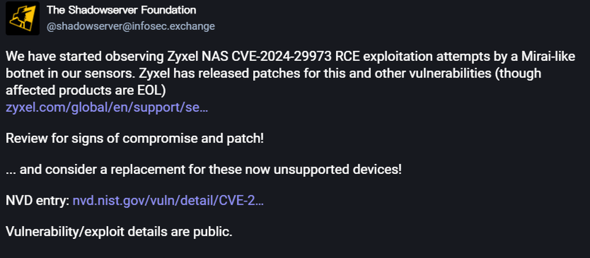Click the @shadowserver@infosec.exchange handle
The width and height of the screenshot is (590, 258).
coord(130,26)
